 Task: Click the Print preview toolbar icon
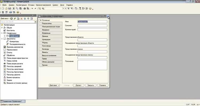point(28,9)
